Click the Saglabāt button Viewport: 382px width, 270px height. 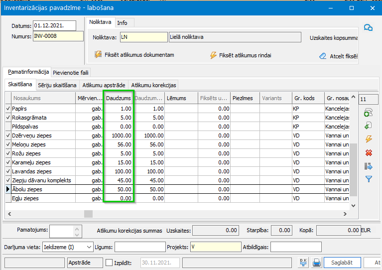coord(342,263)
